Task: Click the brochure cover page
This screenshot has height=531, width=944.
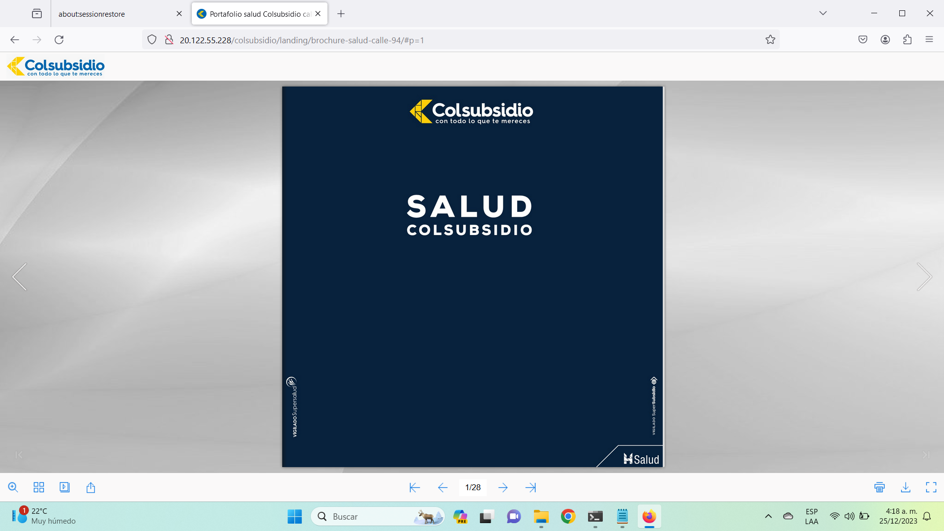Action: tap(472, 277)
